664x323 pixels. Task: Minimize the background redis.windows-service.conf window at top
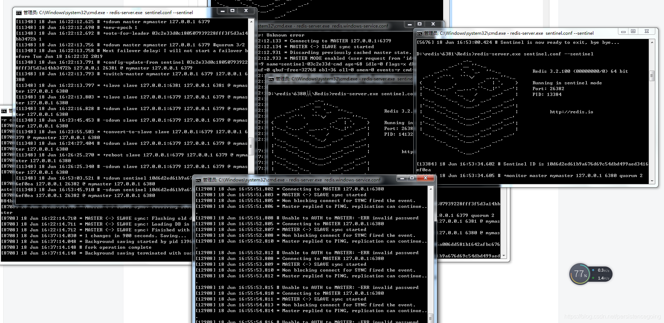click(410, 24)
